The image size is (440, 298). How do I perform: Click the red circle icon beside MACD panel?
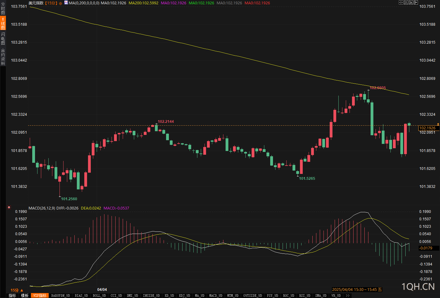click(x=9, y=207)
